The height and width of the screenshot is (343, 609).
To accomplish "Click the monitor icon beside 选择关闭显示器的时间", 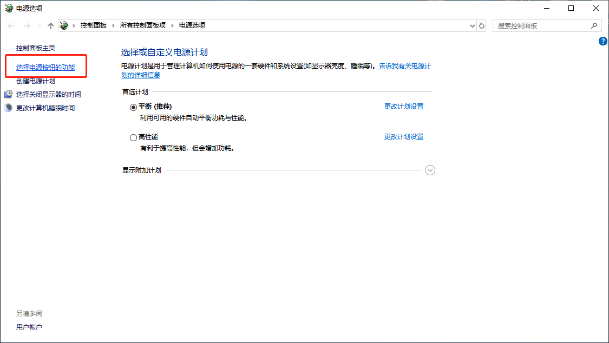I will (8, 94).
